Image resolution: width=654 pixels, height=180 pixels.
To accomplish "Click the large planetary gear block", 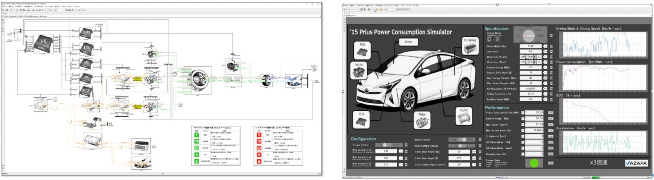I will [x=197, y=81].
